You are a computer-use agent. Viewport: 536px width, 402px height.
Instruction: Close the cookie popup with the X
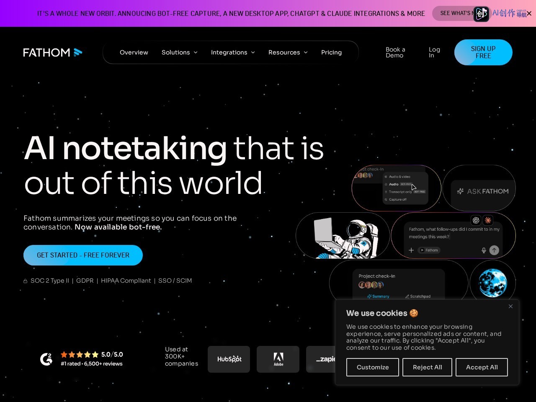[x=510, y=306]
